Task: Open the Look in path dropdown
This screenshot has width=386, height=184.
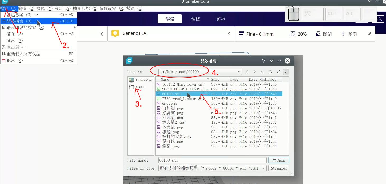Action: click(x=200, y=72)
